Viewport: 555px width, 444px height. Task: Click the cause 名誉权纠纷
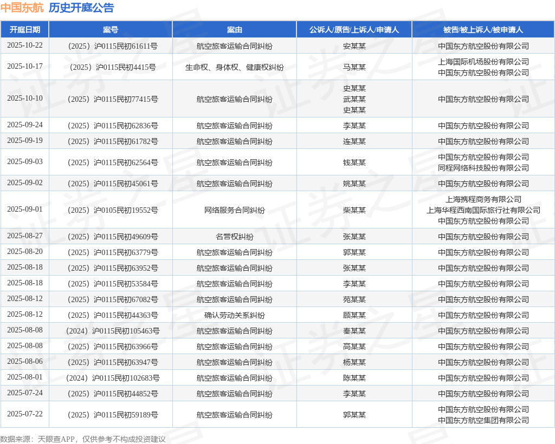(x=234, y=237)
